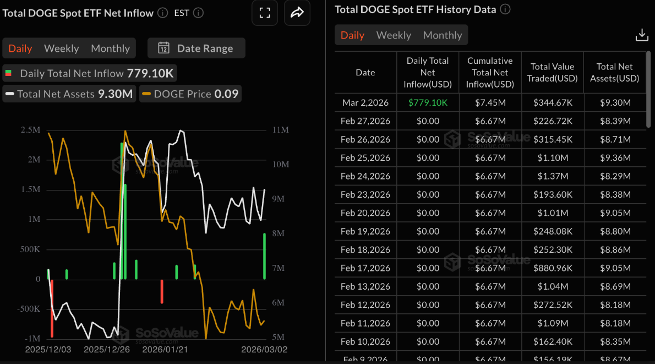Click the info icon beside EST label
655x364 pixels.
(198, 13)
